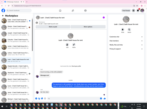The width and height of the screenshot is (147, 109).
Task: Click Leah's avatar in chat header
Action: click(38, 18)
